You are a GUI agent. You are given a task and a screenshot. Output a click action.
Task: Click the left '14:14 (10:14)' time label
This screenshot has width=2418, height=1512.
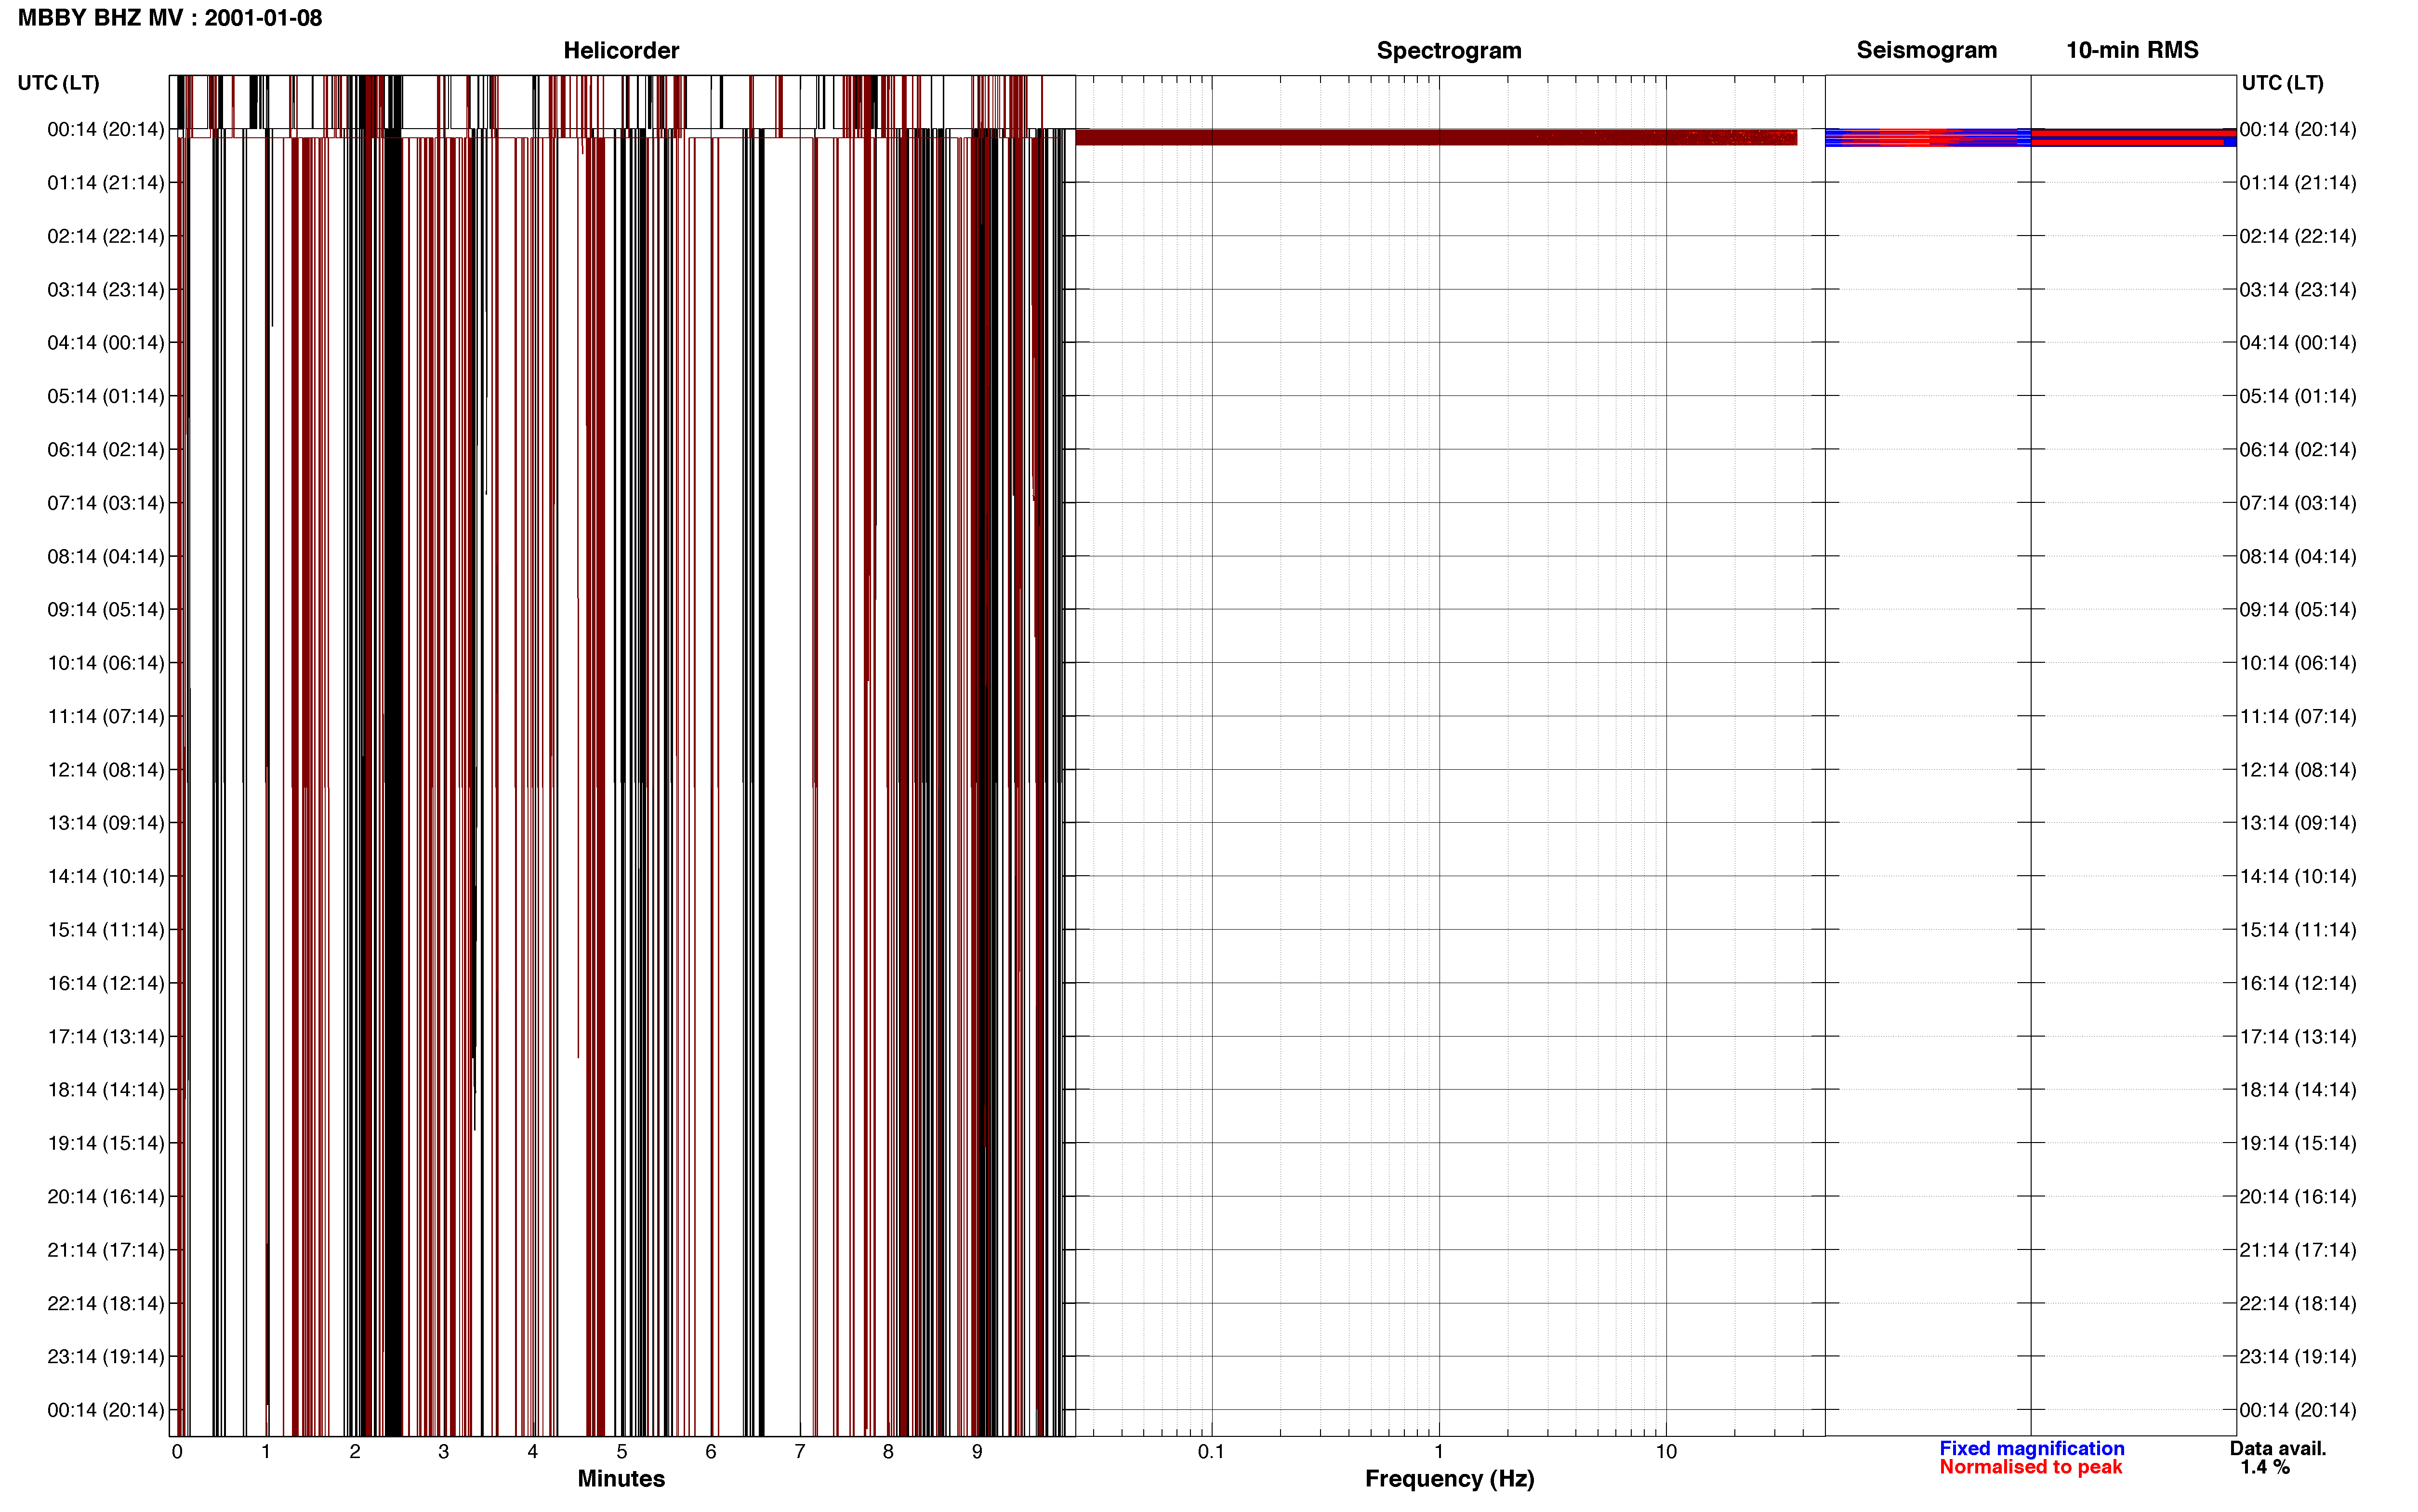coord(106,876)
